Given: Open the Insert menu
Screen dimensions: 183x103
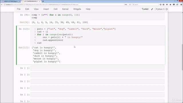Looking at the screenshot, I should click(46, 9).
